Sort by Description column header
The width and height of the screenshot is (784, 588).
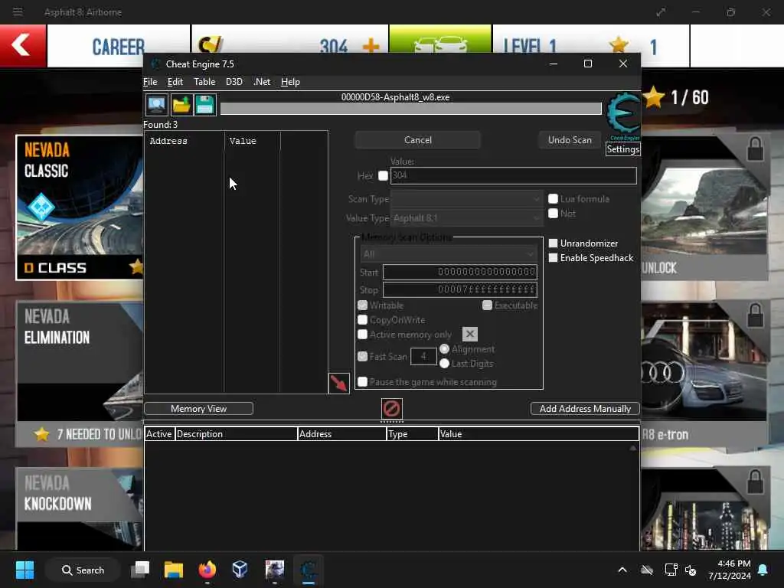tap(236, 434)
